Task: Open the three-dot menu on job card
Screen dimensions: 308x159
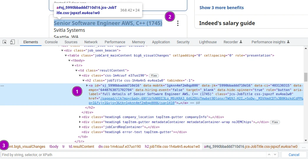Action: click(x=178, y=24)
